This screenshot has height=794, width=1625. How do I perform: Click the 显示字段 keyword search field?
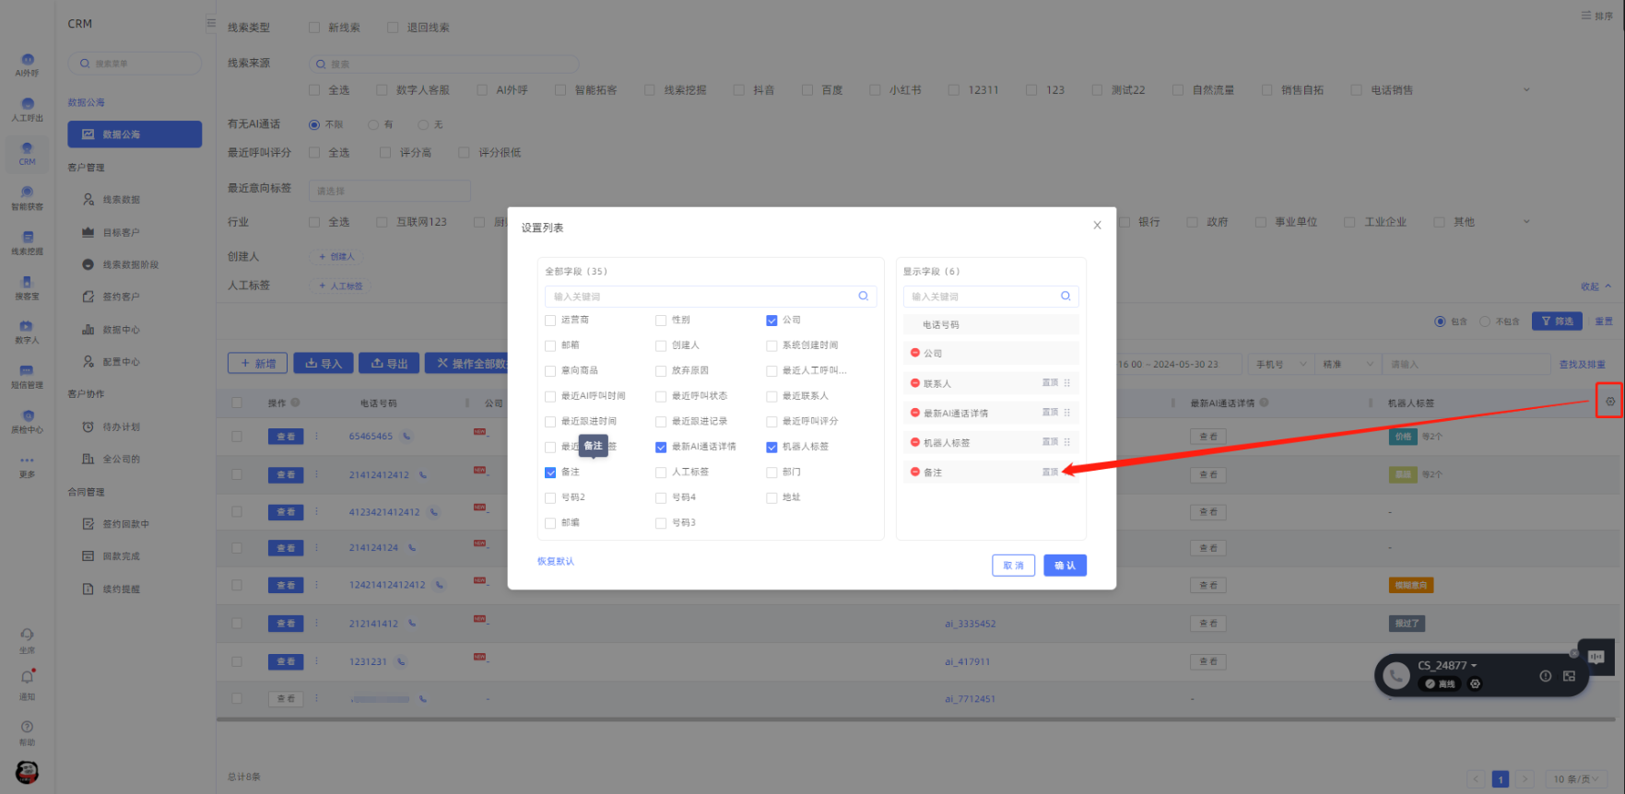(x=982, y=297)
